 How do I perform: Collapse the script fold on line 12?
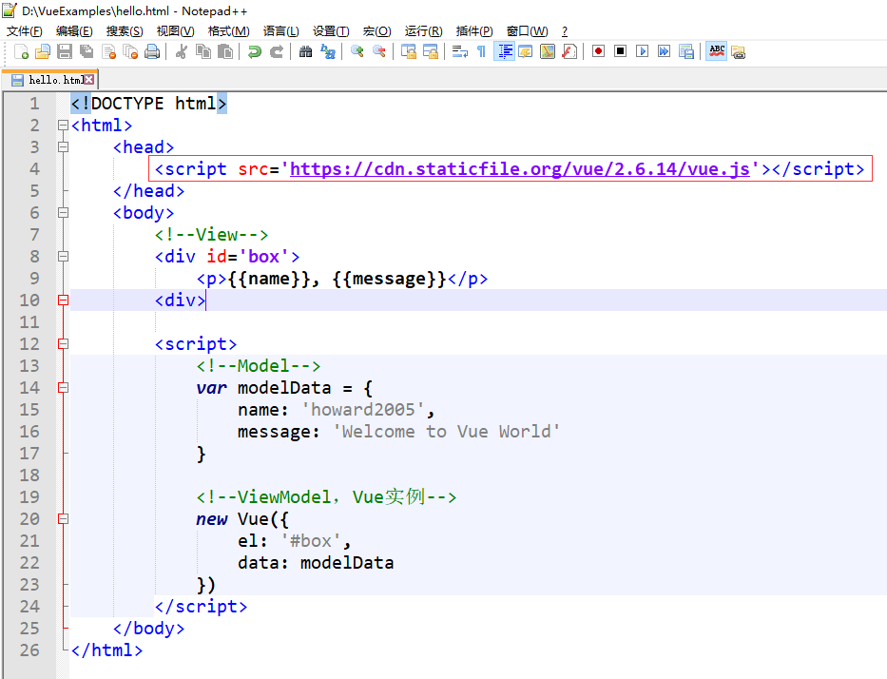point(64,344)
